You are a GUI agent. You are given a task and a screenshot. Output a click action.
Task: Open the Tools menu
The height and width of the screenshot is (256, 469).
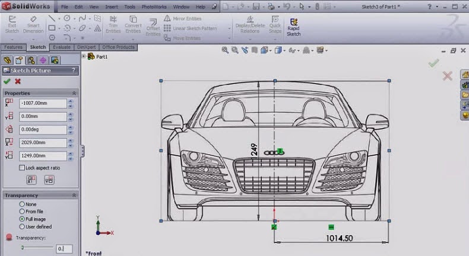130,7
